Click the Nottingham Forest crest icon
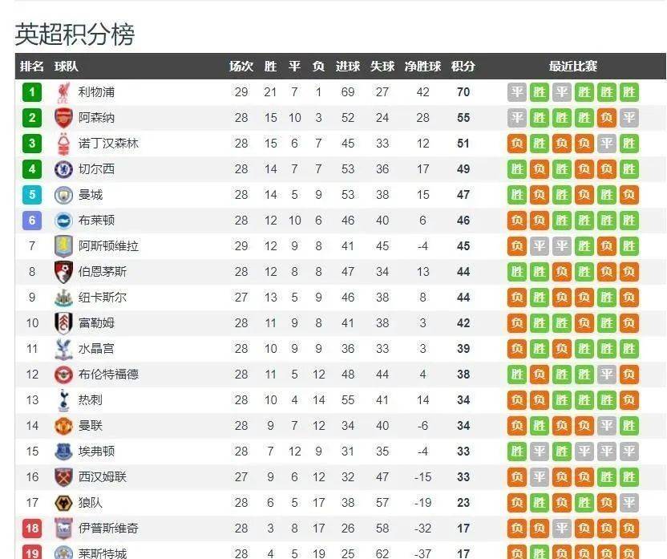The width and height of the screenshot is (667, 559). pyautogui.click(x=63, y=144)
